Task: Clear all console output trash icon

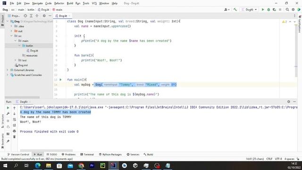Action: point(14,137)
